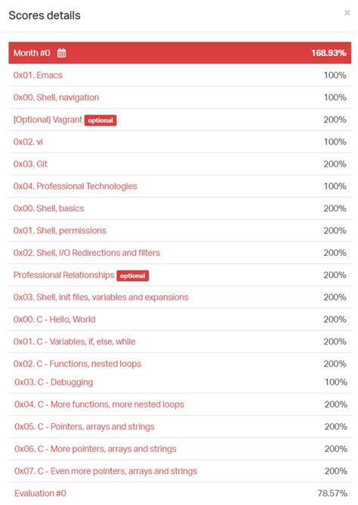
Task: Open the [Optional] Vagrant project
Action: pos(48,120)
